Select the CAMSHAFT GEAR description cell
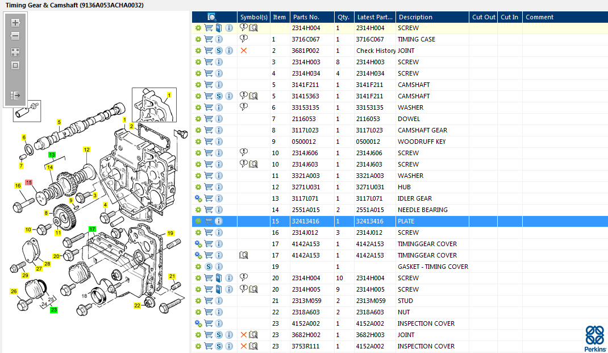 (x=422, y=130)
